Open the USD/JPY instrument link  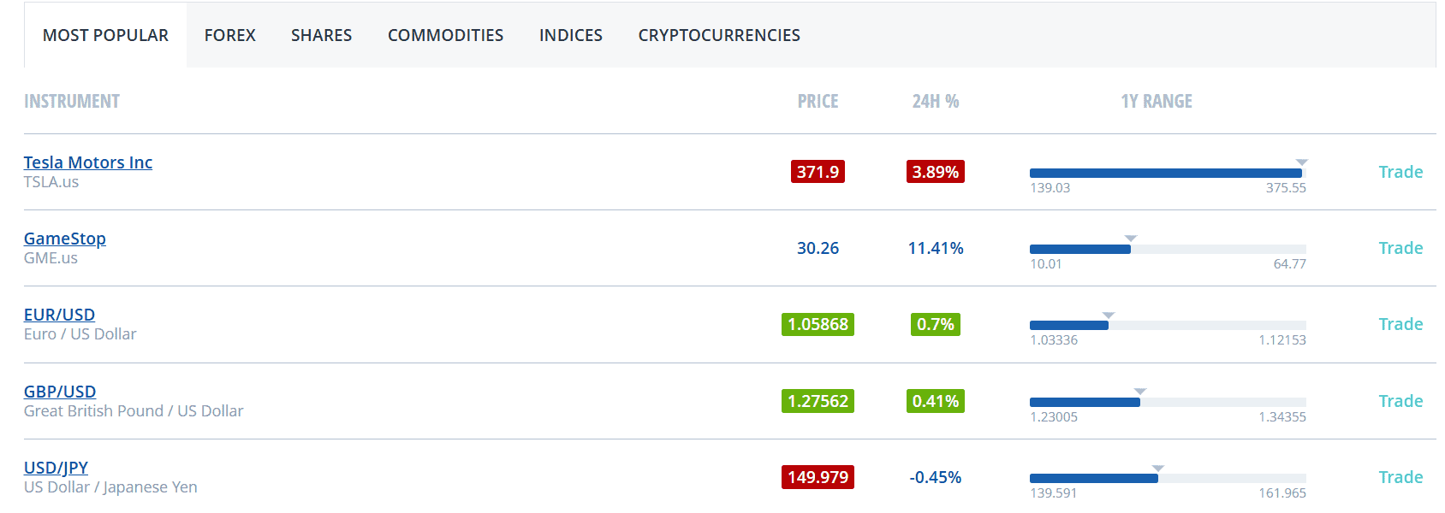(56, 468)
